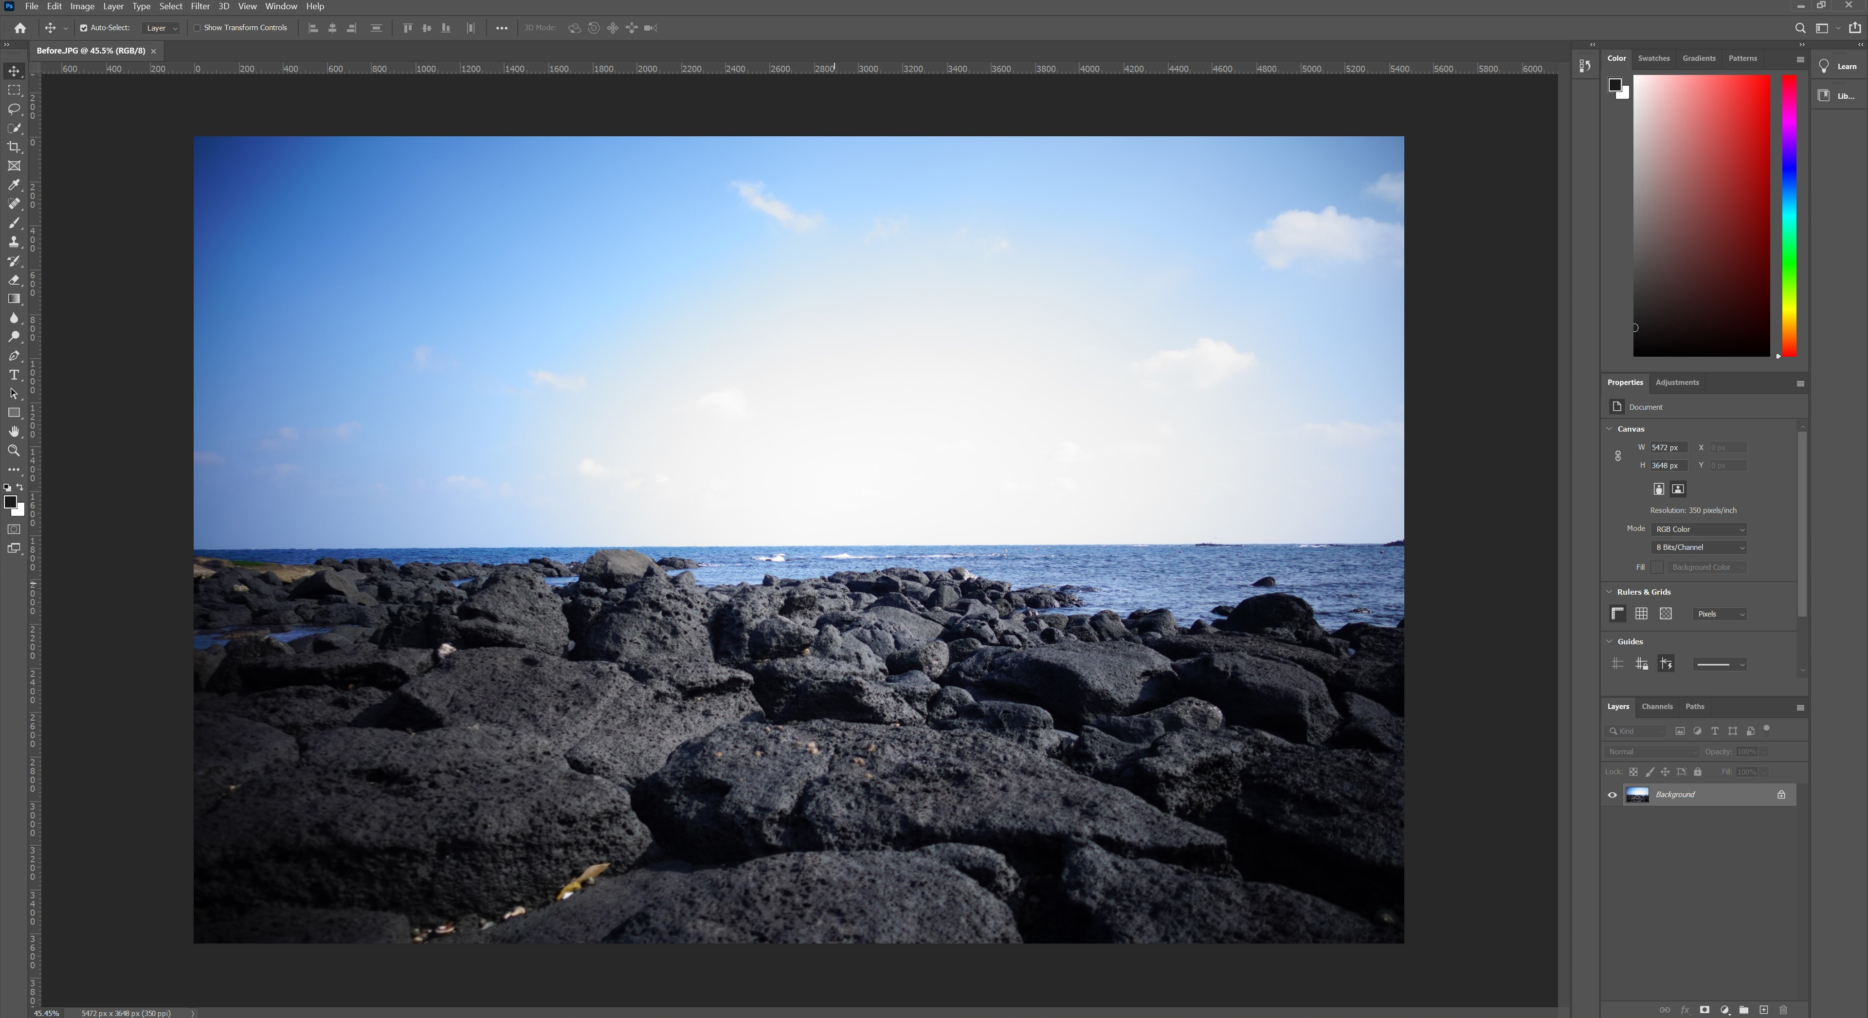1868x1018 pixels.
Task: Create a new layer in the Layers panel
Action: click(1763, 1010)
